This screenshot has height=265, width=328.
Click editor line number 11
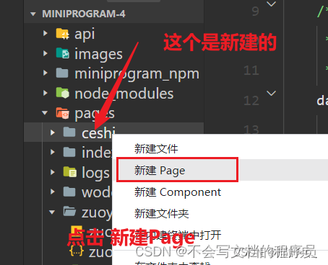click(x=251, y=71)
